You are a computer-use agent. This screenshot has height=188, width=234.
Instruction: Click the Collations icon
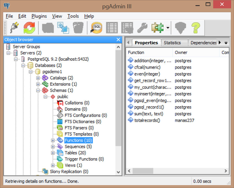tap(60, 103)
